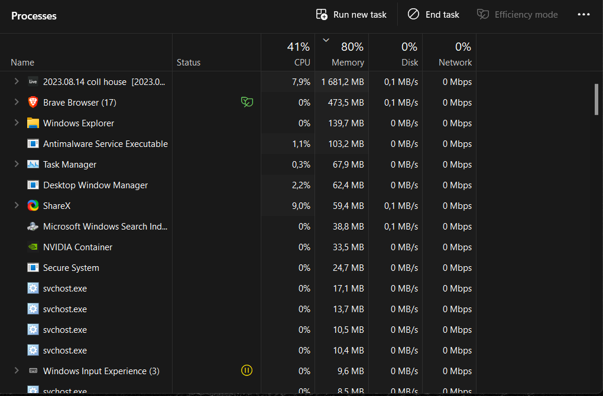The height and width of the screenshot is (396, 603).
Task: Click the End task button
Action: [433, 15]
